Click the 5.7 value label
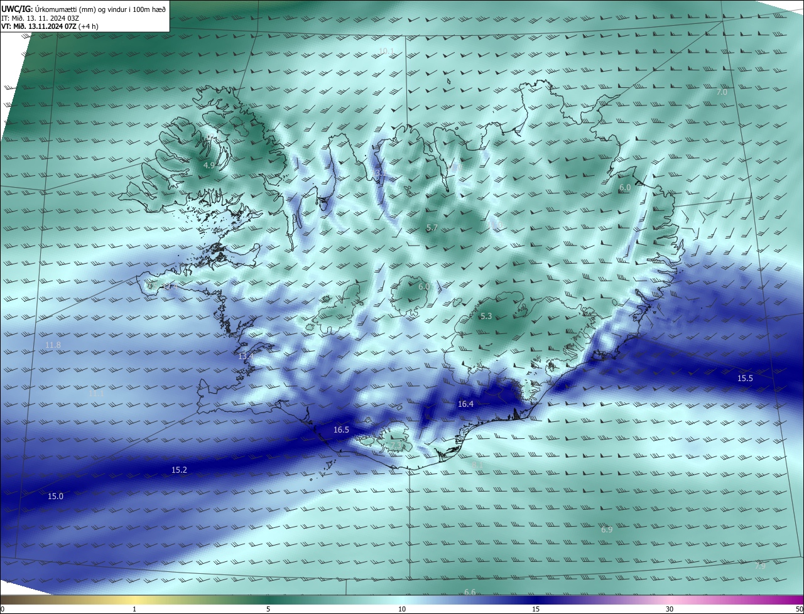The width and height of the screenshot is (804, 614). (x=432, y=228)
